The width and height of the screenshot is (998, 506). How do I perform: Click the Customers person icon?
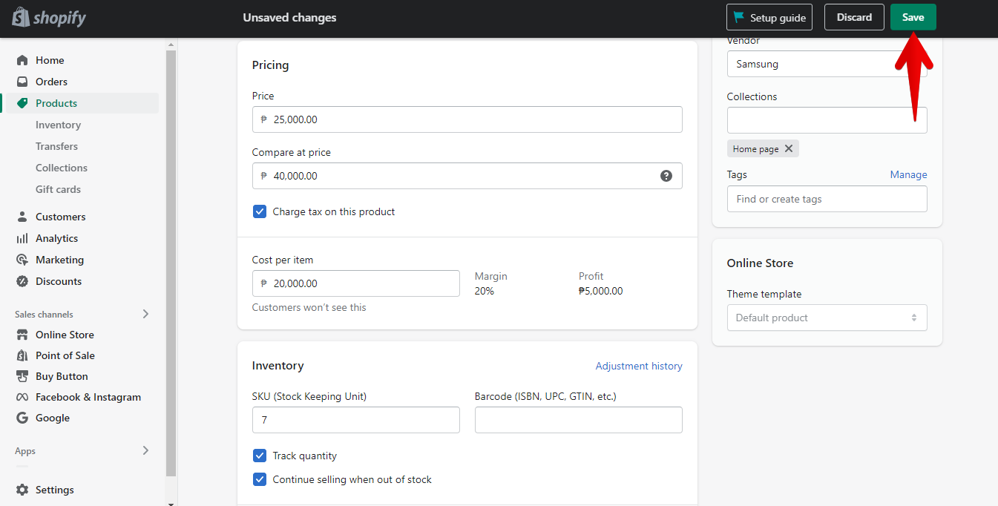coord(22,217)
